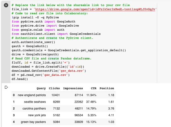This screenshot has width=171, height=127.
Task: Click the 'from oauth2client.client import' line
Action: tap(56, 34)
